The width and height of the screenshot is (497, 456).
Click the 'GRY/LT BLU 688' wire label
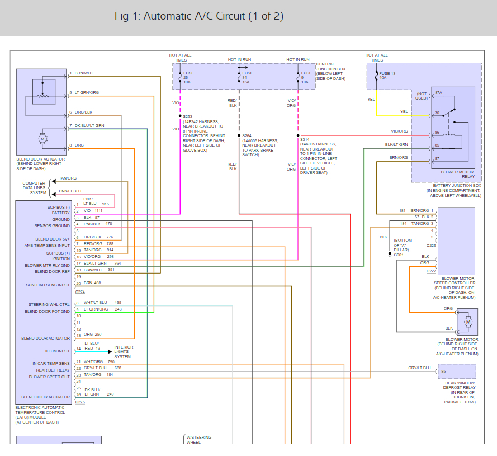tap(102, 368)
